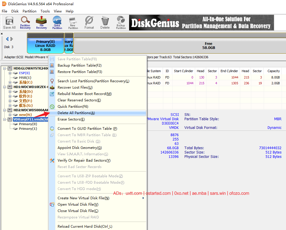Click Recover Lost Files menu icon
286x230 pixels.
[52, 87]
